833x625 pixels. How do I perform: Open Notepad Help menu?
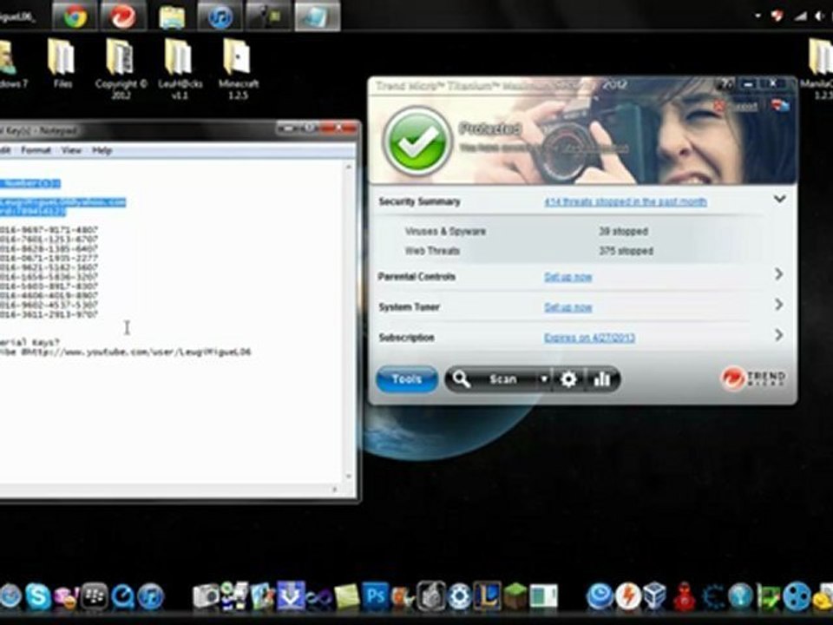click(x=102, y=150)
